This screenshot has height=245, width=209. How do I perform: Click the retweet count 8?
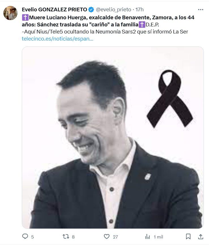73,237
